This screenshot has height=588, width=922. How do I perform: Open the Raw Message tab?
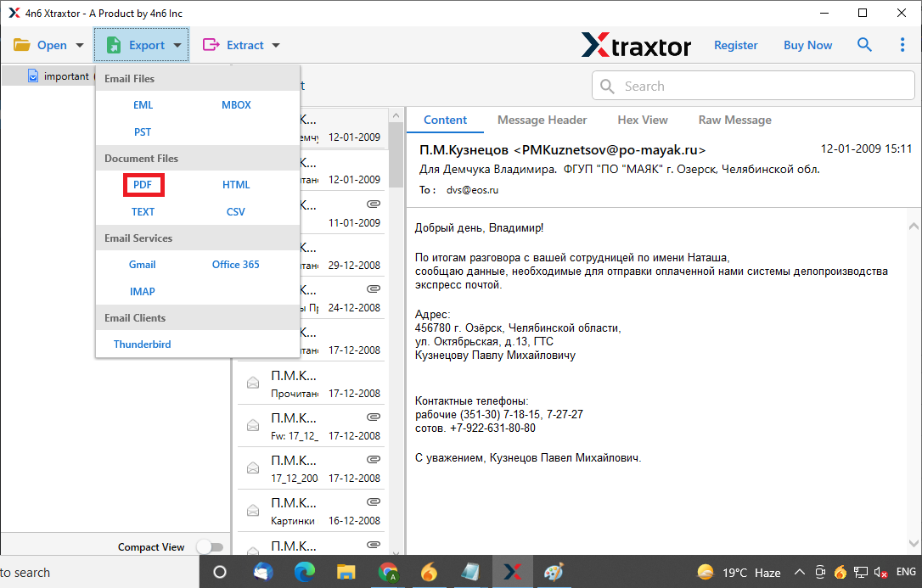click(x=735, y=120)
